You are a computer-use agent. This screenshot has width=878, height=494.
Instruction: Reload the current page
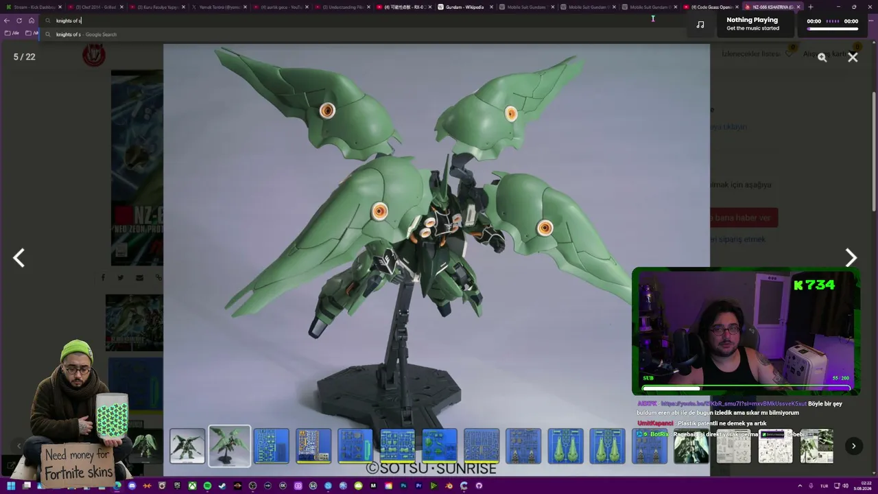point(19,21)
